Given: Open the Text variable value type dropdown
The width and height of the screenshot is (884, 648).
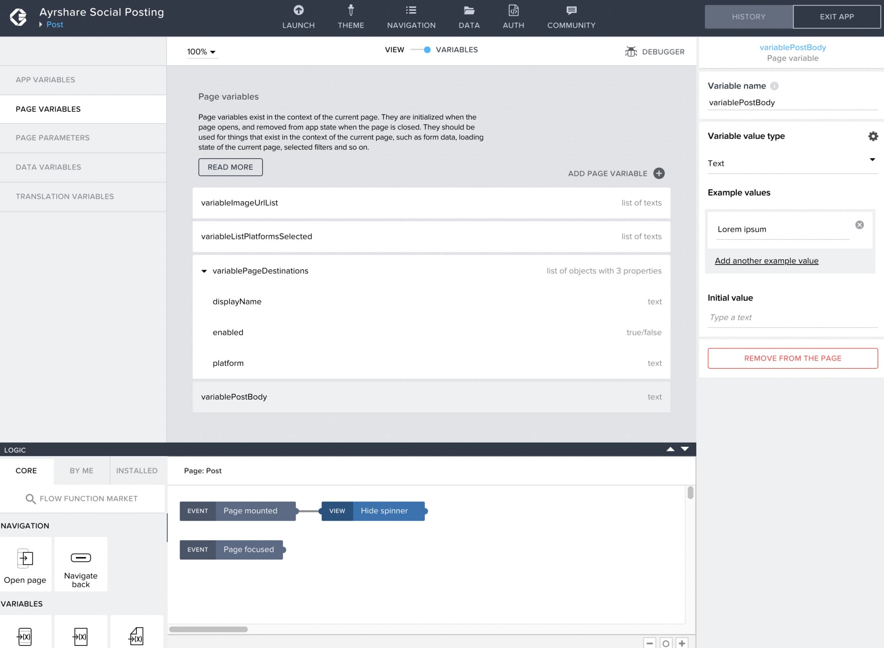Looking at the screenshot, I should [792, 163].
